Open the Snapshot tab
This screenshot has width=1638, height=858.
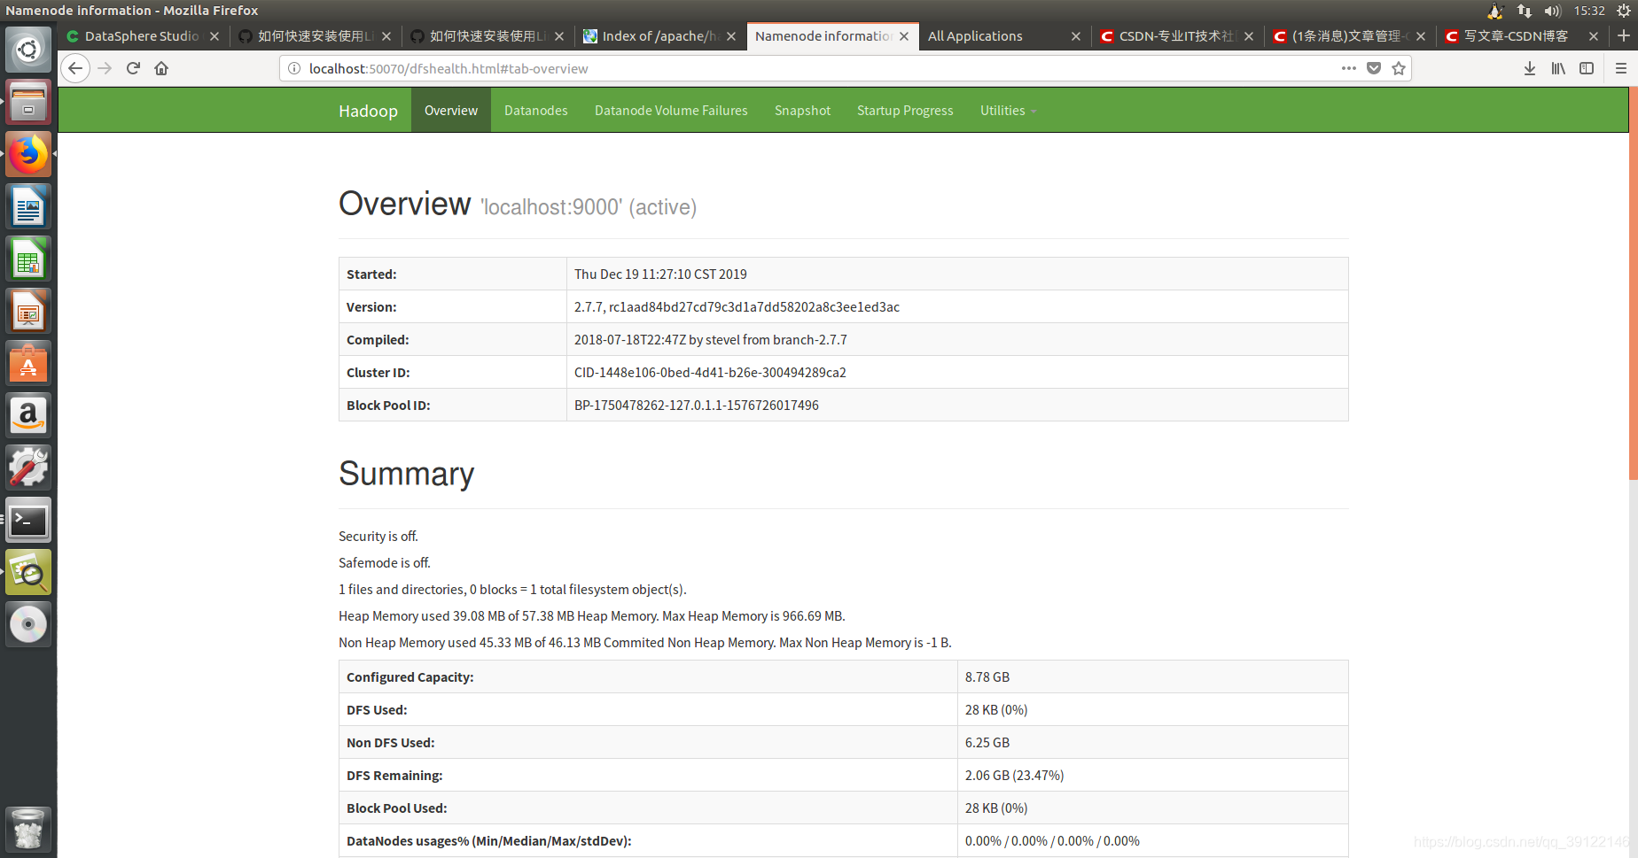click(x=802, y=111)
